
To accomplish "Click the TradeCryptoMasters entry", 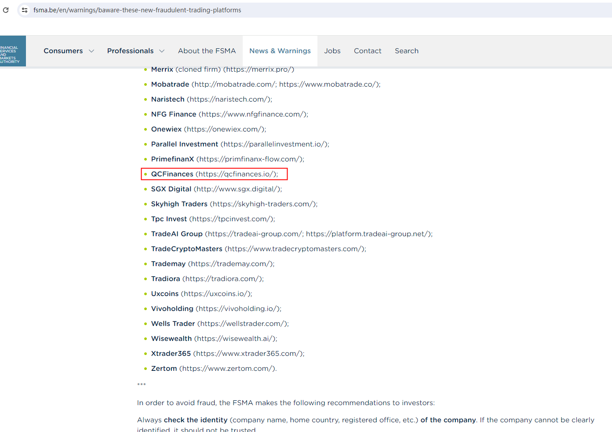I will pos(258,249).
